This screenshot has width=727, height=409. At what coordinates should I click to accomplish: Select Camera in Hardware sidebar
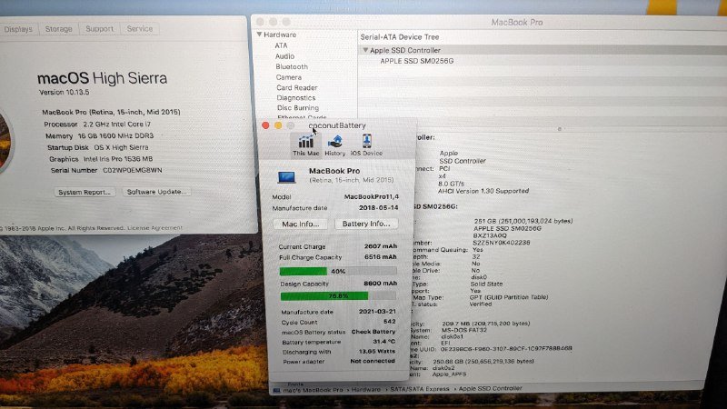point(288,77)
